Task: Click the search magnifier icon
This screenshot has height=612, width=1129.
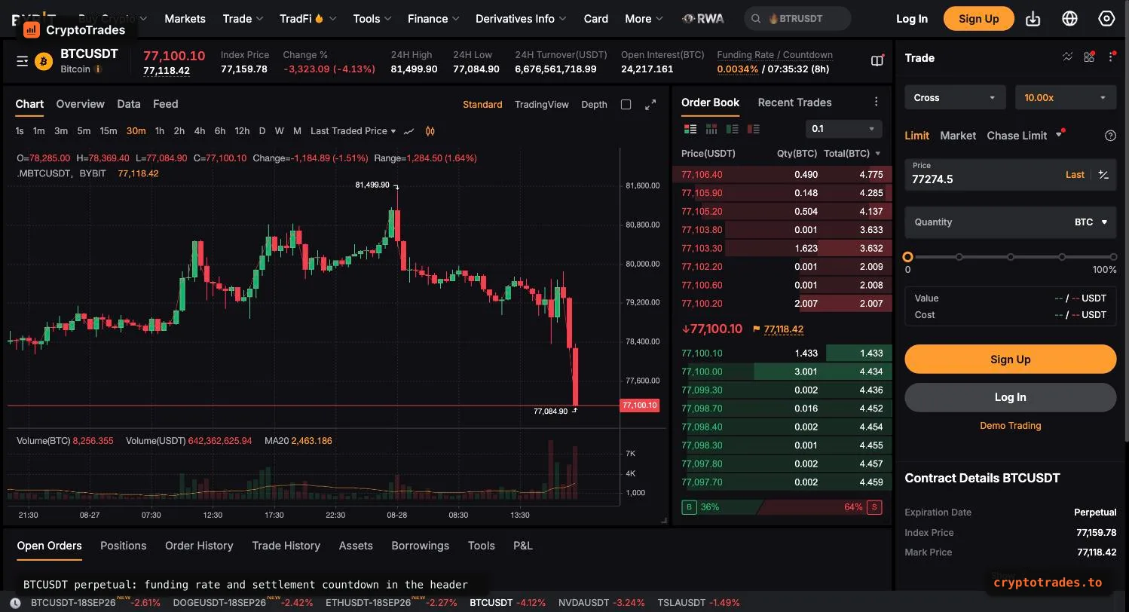Action: coord(756,19)
